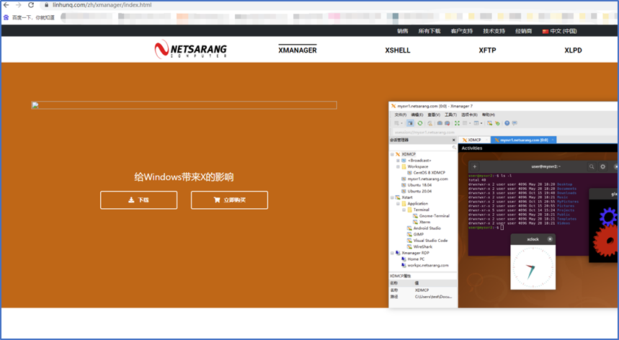Collapse the XDMCP root node in the tree

(393, 154)
